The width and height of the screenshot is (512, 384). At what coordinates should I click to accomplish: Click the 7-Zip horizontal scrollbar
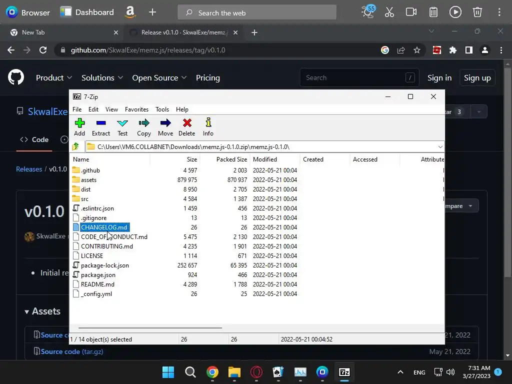(150, 327)
